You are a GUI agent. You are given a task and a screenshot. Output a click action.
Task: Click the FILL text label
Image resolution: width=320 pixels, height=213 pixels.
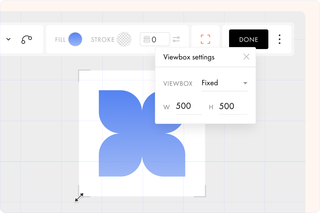60,40
